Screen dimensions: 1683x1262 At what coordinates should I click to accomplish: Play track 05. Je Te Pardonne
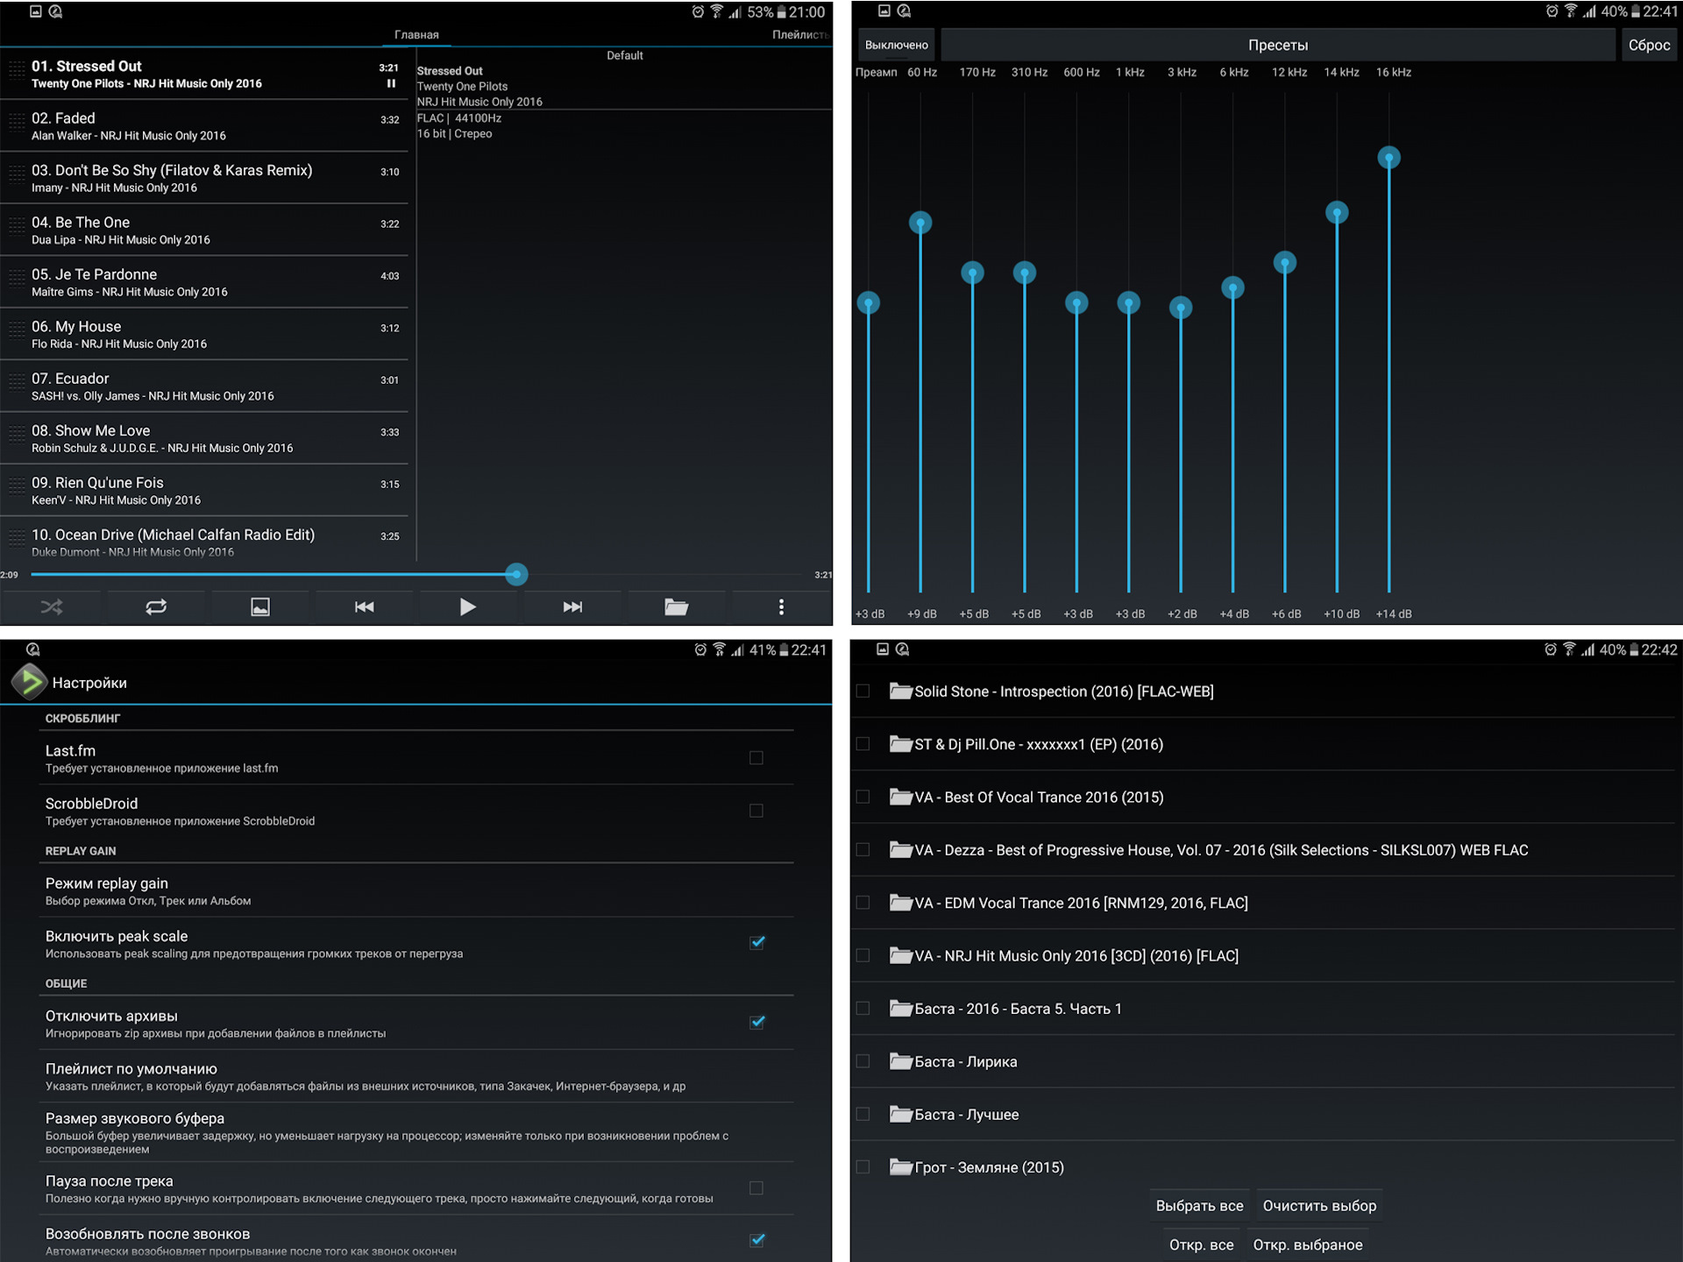204,282
